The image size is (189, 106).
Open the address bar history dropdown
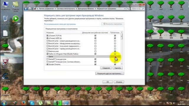125,9
